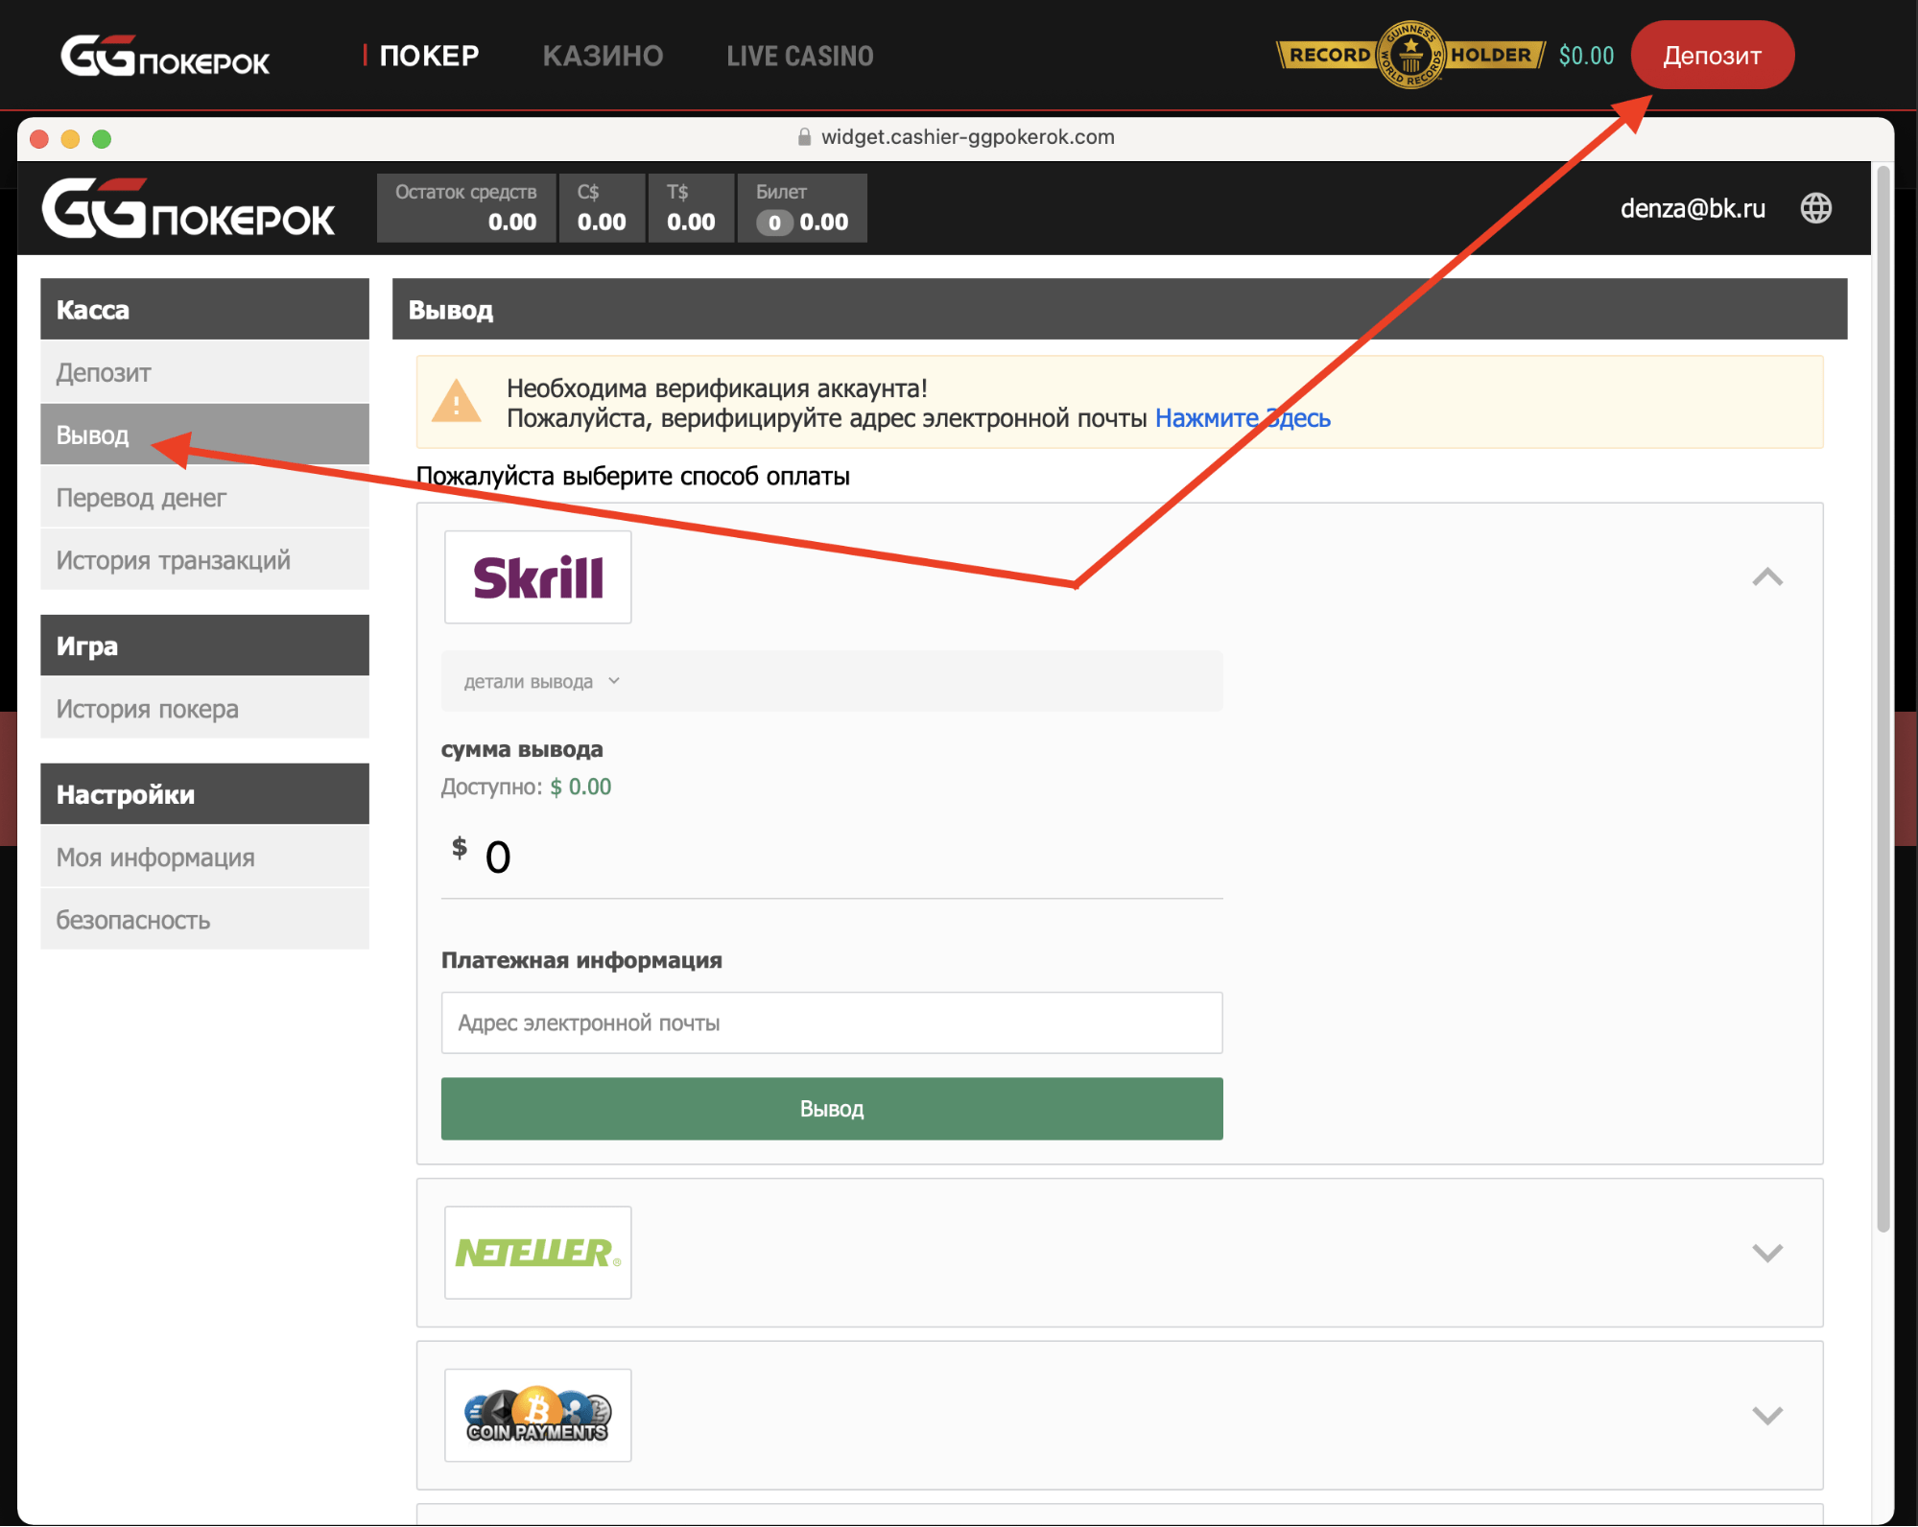Click the denza@bk.ru account email
Image resolution: width=1918 pixels, height=1527 pixels.
pos(1693,208)
